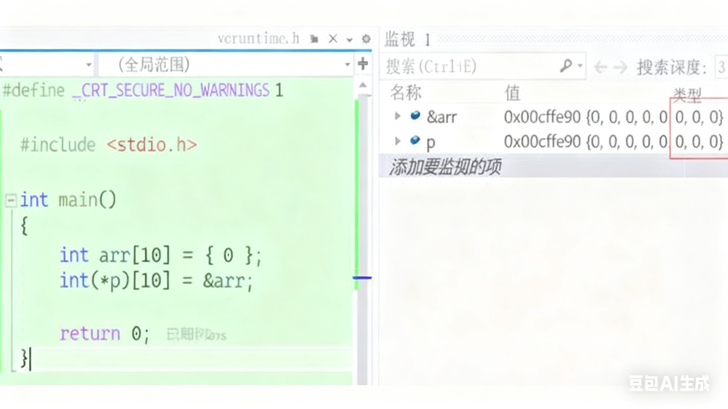Click the gear settings icon beside the tabs
The image size is (728, 409).
(366, 39)
